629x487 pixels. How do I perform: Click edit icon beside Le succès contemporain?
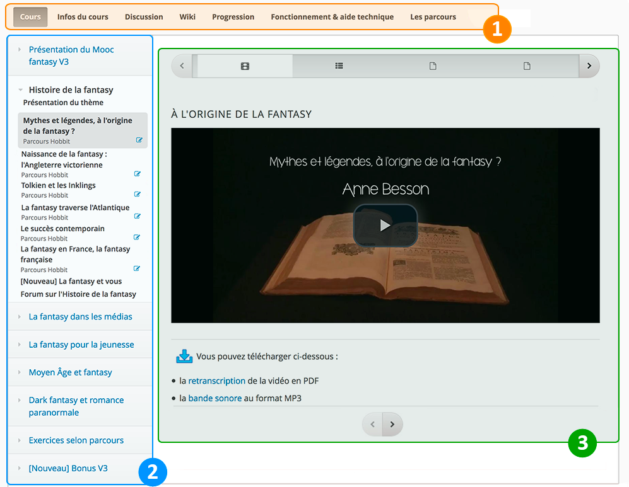tap(136, 237)
